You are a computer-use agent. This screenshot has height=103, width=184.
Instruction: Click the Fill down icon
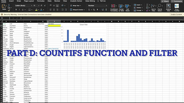pyautogui.click(x=147, y=8)
